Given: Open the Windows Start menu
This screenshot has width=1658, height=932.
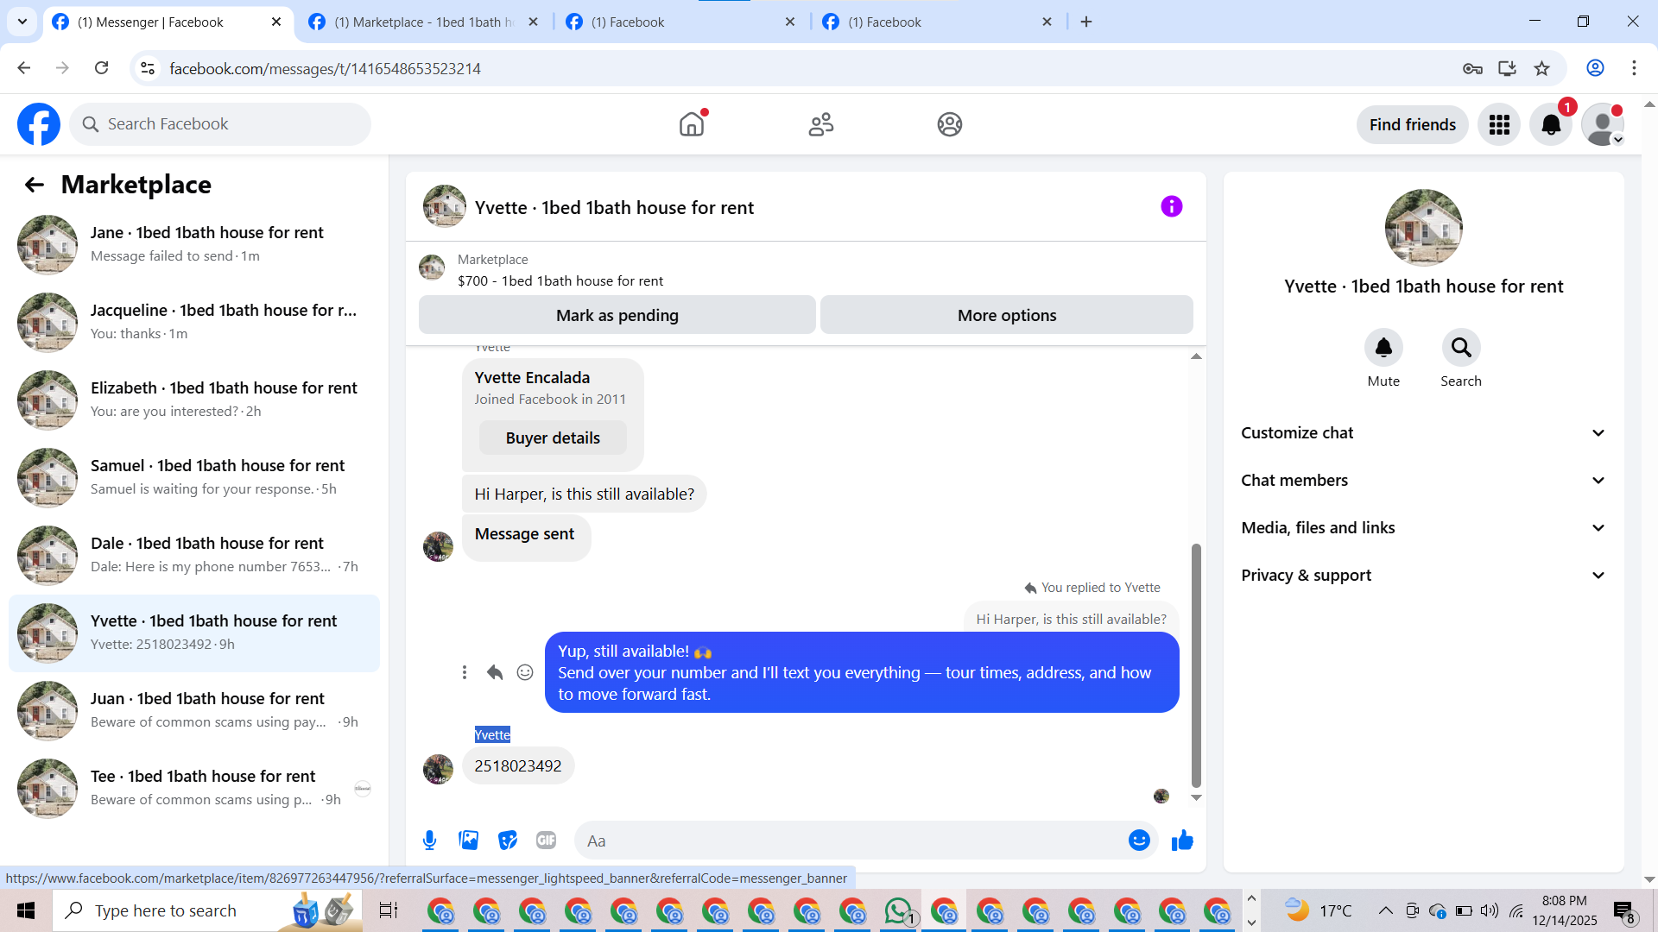Looking at the screenshot, I should 26,910.
